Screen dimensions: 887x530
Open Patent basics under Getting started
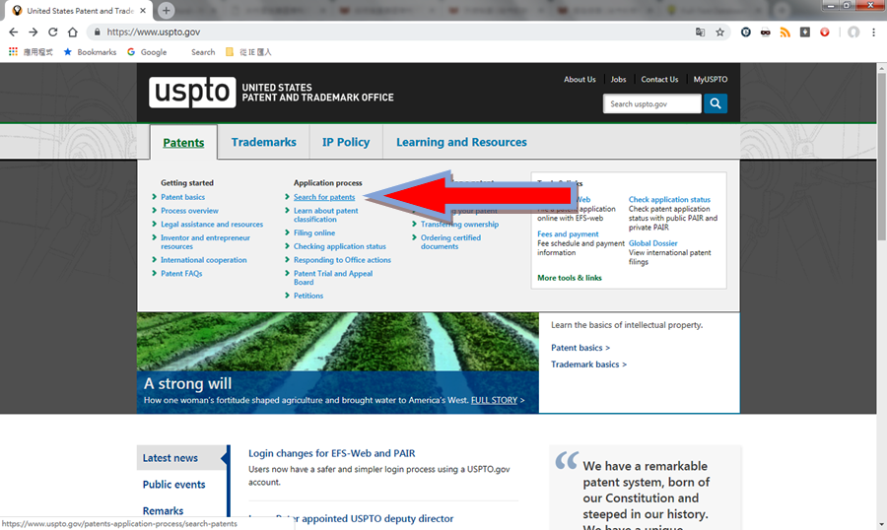click(182, 197)
